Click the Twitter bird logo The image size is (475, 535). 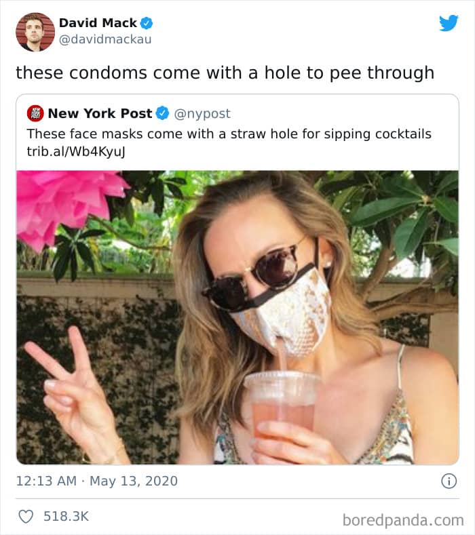tap(449, 23)
